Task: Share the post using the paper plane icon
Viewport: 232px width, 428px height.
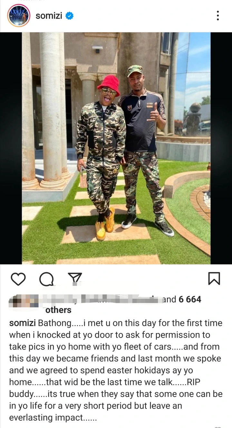Action: click(x=75, y=279)
